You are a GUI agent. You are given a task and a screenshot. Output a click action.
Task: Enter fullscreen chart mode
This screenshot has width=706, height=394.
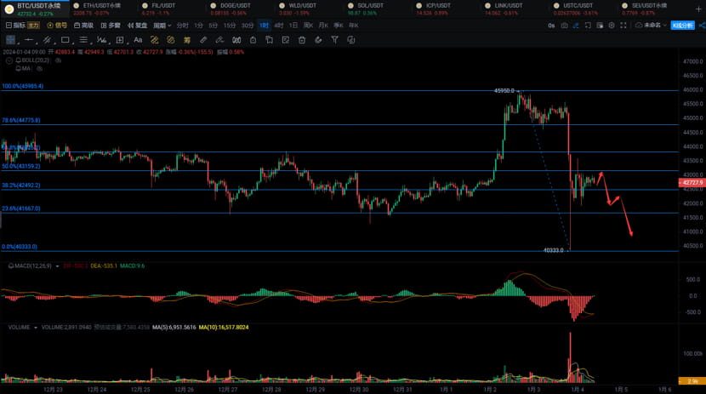623,26
